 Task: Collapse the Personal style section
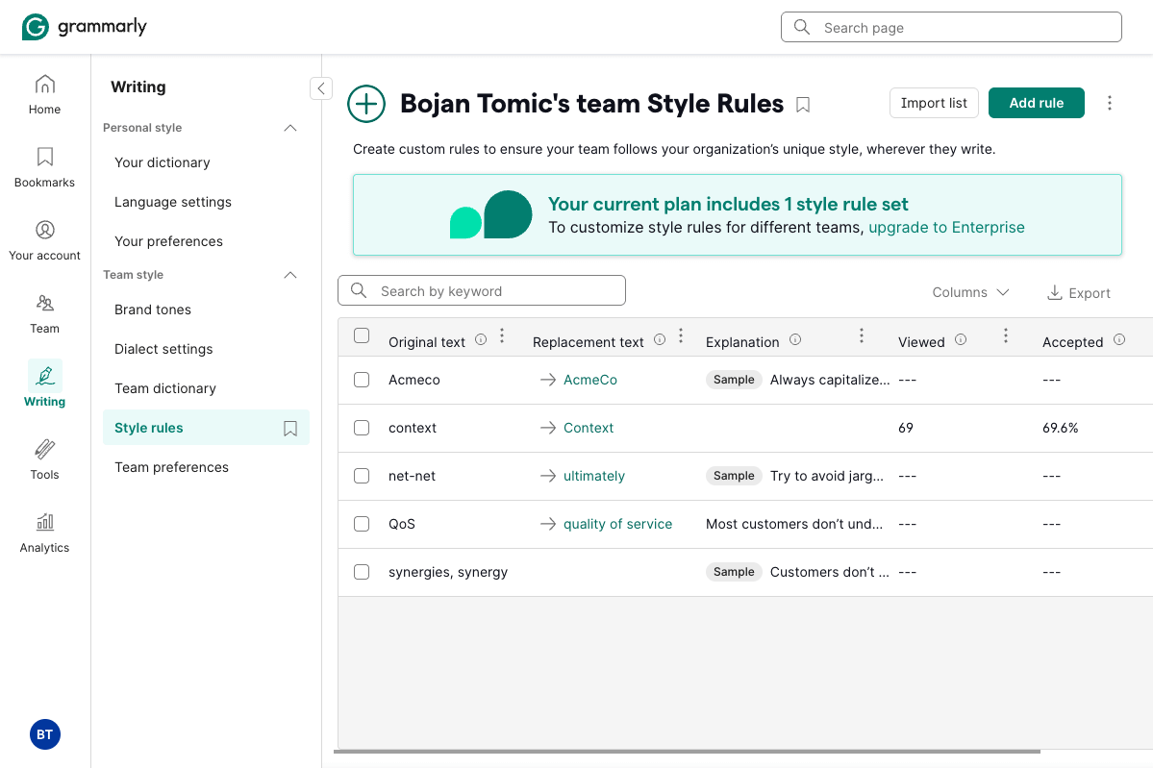click(290, 127)
